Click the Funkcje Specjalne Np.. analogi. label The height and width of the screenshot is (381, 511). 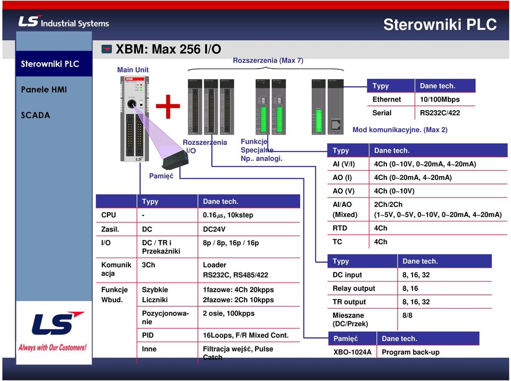[261, 150]
